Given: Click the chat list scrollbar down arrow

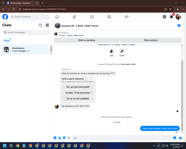Looking at the screenshot, I should point(51,53).
